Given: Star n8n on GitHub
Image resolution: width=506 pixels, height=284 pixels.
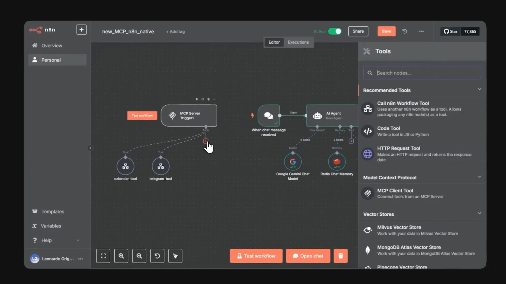Looking at the screenshot, I should point(450,31).
